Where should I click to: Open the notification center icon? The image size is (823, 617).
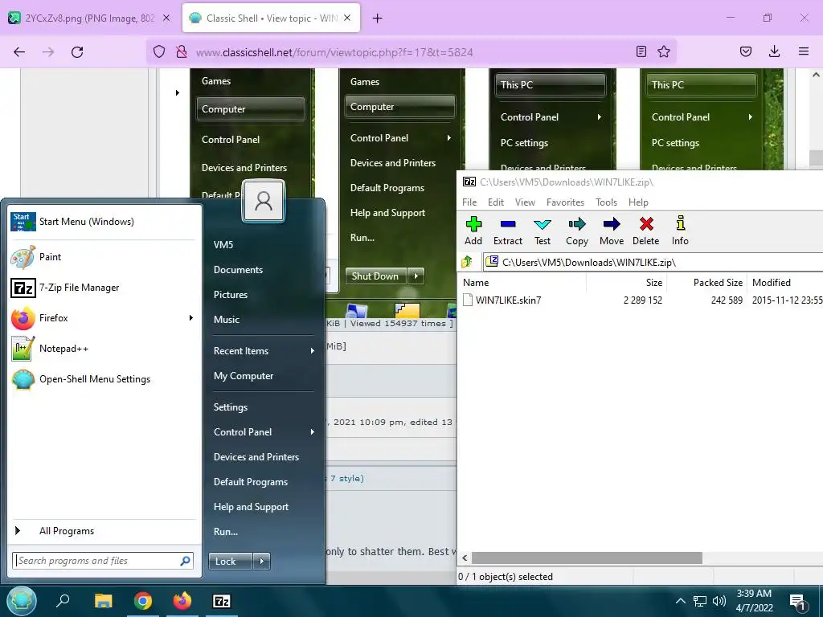798,602
